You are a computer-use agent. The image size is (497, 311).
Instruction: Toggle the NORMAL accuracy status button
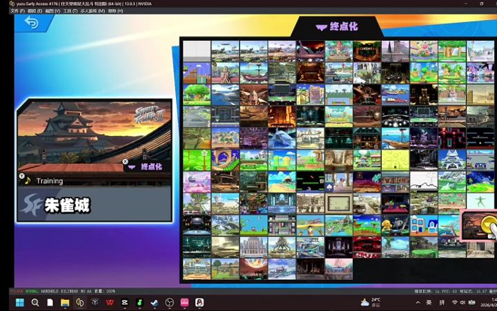pyautogui.click(x=31, y=291)
